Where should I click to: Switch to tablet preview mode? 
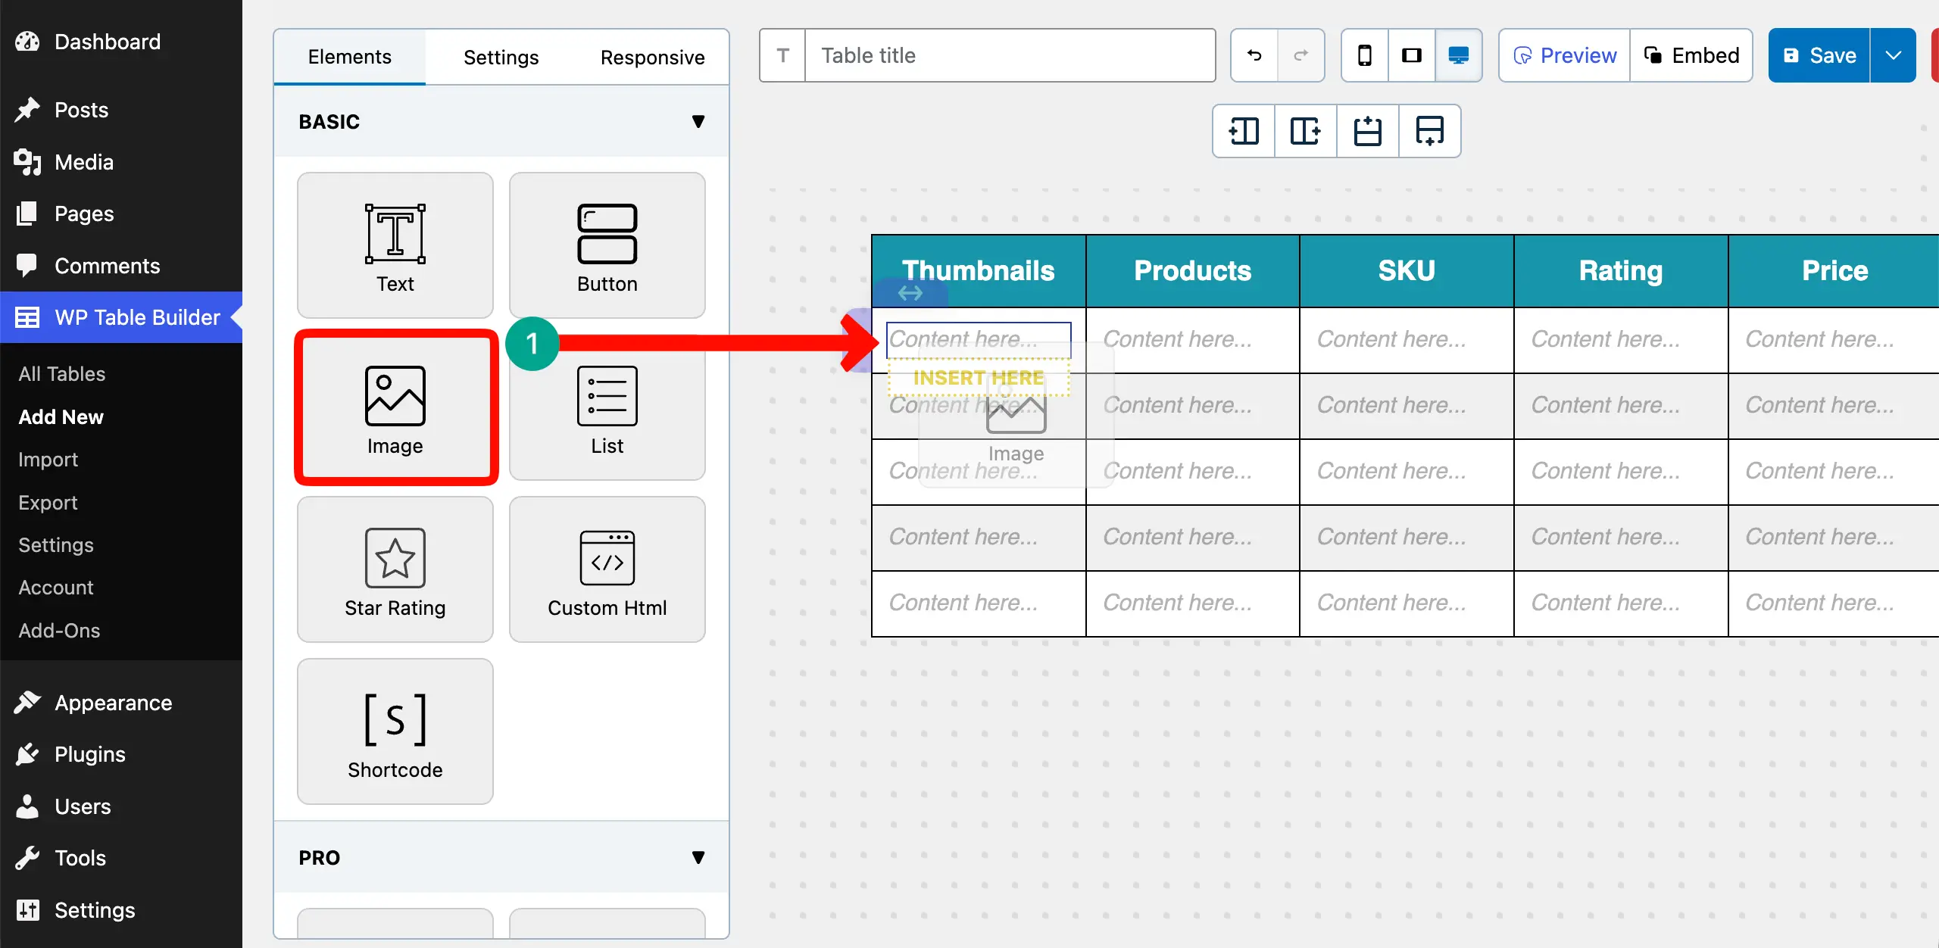[x=1411, y=55]
